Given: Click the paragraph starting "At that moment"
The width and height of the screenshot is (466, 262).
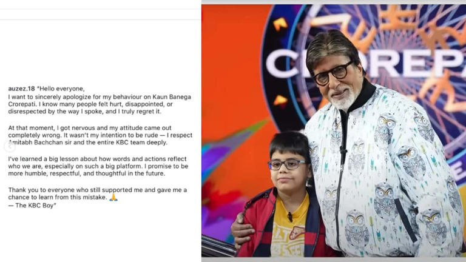Looking at the screenshot, I should coord(100,135).
